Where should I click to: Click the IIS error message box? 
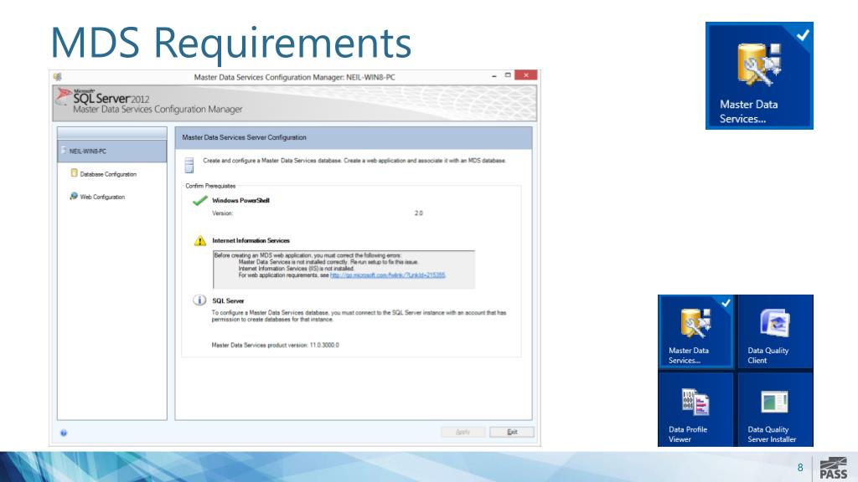tap(344, 269)
